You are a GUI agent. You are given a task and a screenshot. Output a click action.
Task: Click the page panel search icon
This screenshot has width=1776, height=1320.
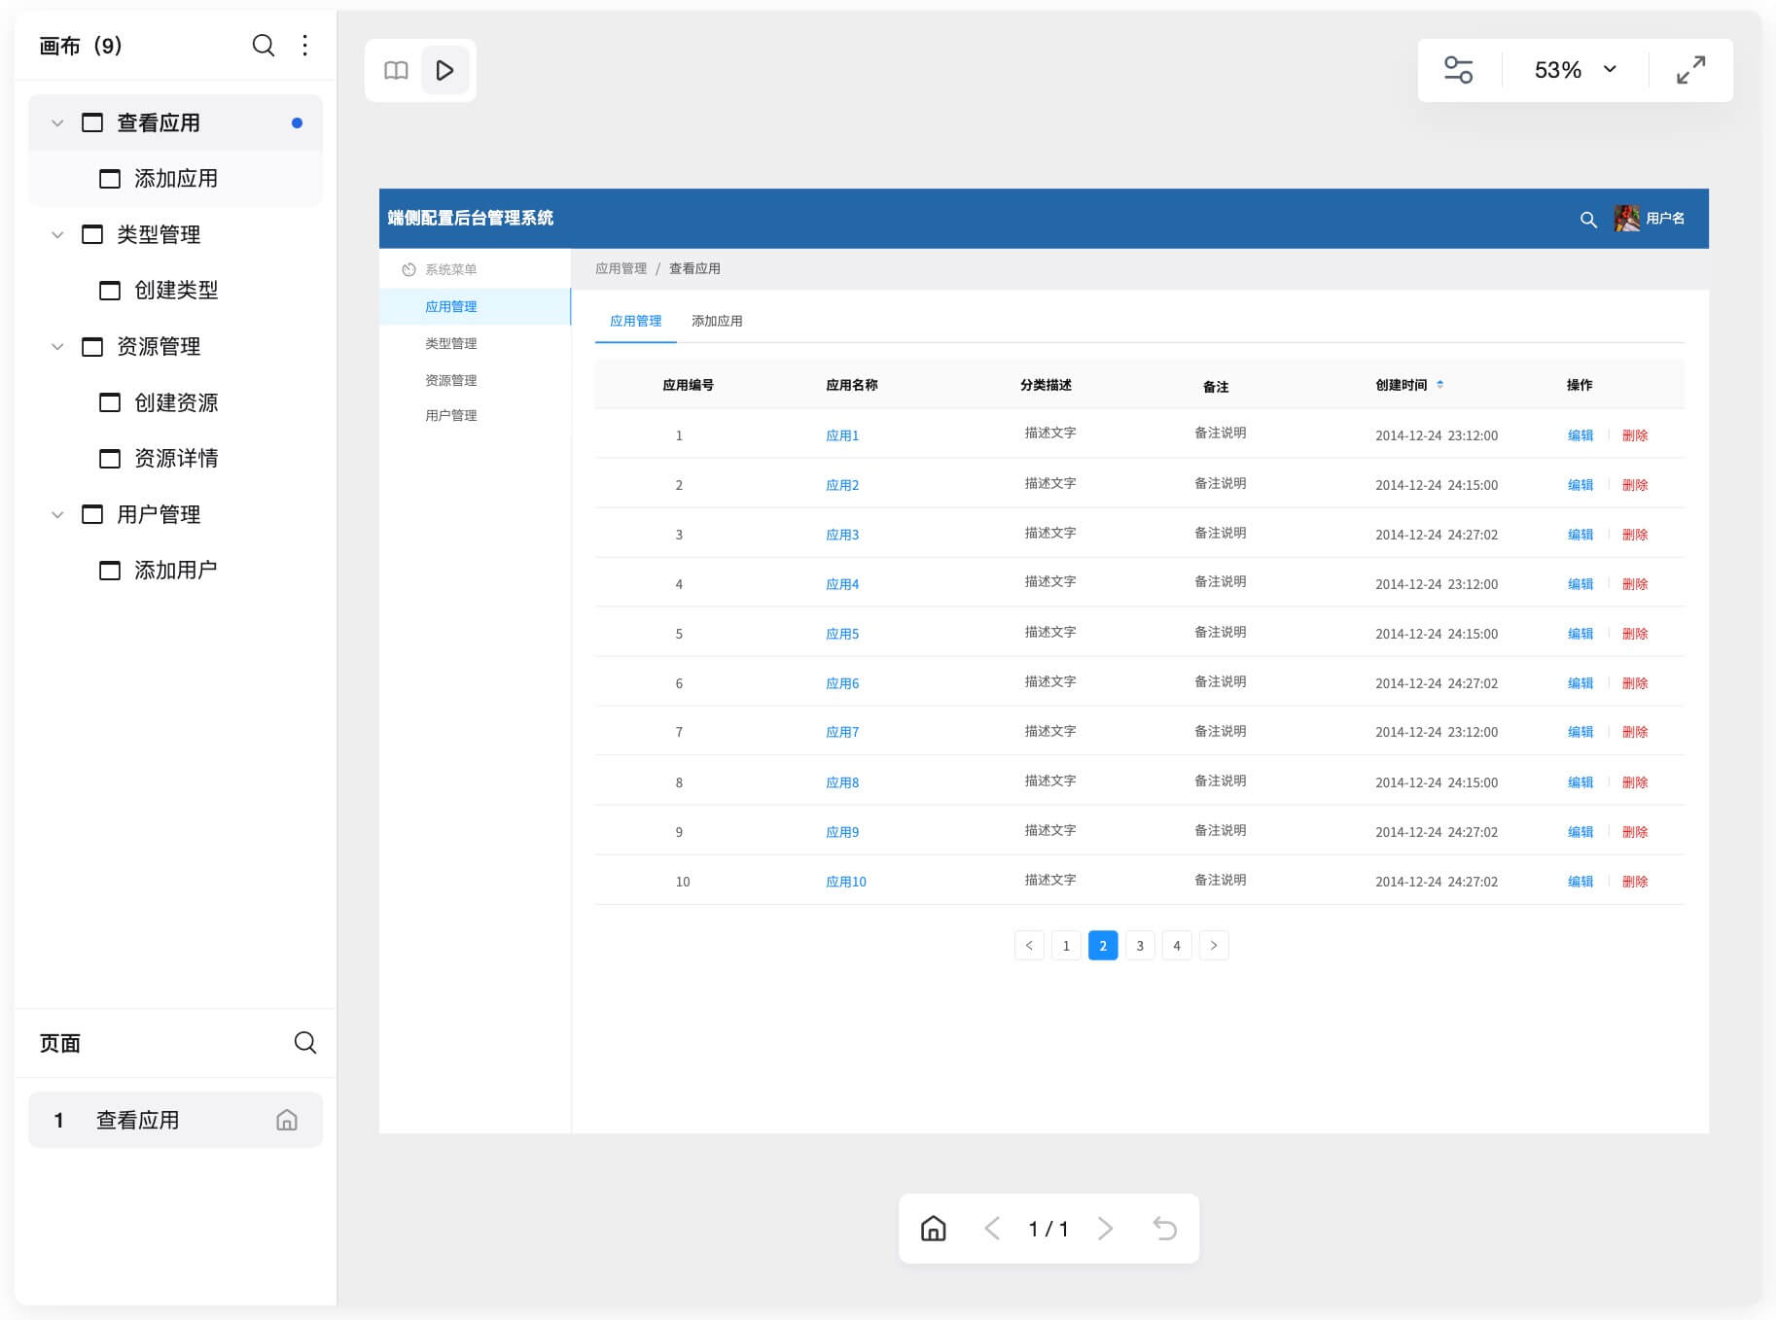point(305,1043)
